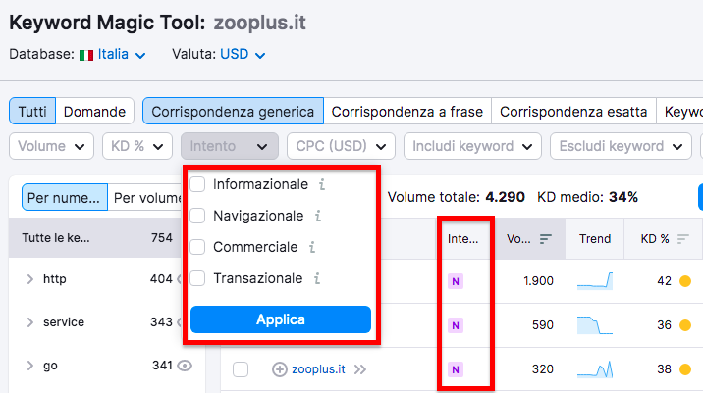The height and width of the screenshot is (393, 703).
Task: Collapse the Intento filter dropdown
Action: click(x=230, y=146)
